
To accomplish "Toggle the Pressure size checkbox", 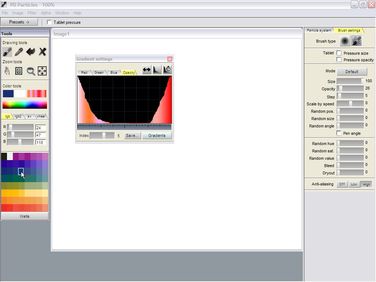I will pyautogui.click(x=339, y=53).
